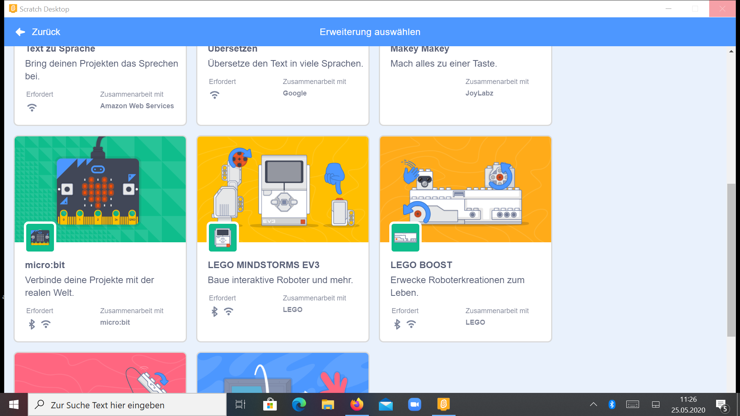Click Wi-Fi icon on LEGO MINDSTORMS EV3 card
This screenshot has height=416, width=740.
point(229,312)
